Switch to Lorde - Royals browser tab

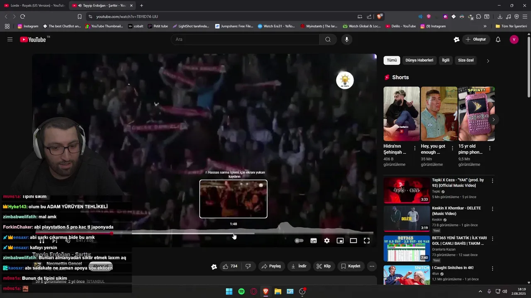pyautogui.click(x=34, y=5)
